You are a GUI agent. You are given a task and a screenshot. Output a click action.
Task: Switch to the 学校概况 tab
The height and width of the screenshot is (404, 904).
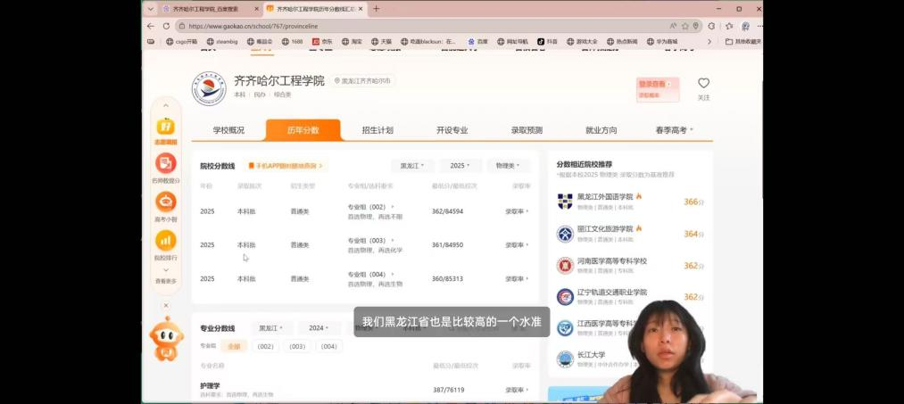tap(228, 130)
